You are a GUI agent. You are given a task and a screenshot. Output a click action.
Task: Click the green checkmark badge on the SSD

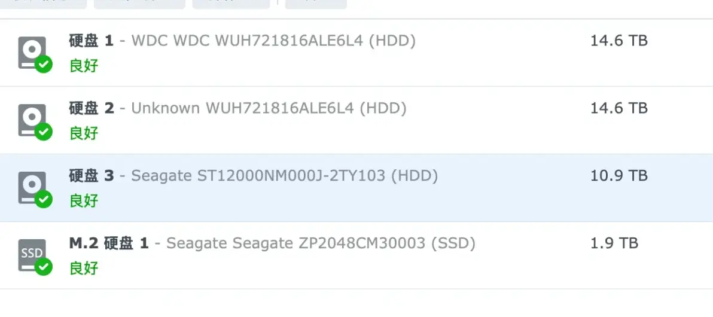(x=44, y=267)
